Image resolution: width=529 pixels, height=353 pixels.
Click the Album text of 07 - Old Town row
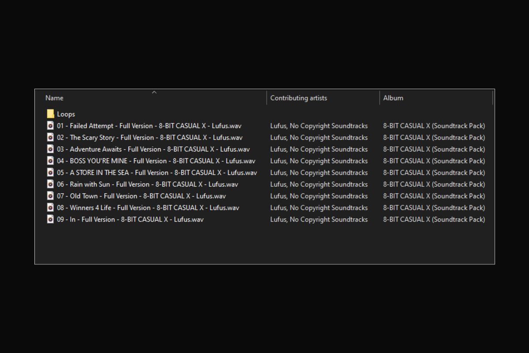coord(434,196)
